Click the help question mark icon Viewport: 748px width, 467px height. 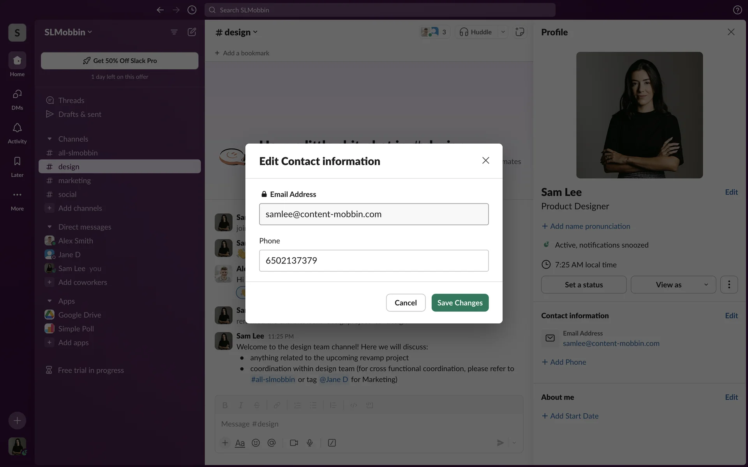(x=737, y=10)
